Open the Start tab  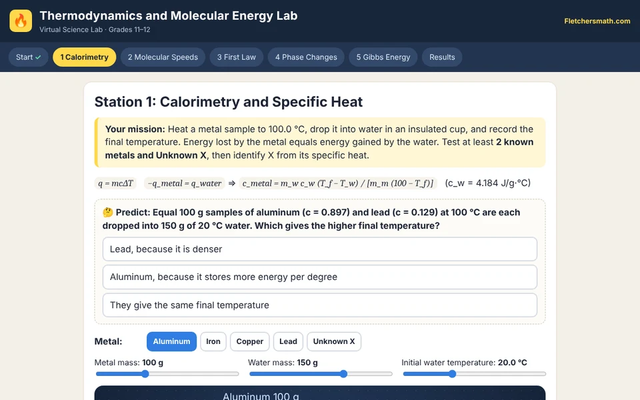pyautogui.click(x=28, y=57)
